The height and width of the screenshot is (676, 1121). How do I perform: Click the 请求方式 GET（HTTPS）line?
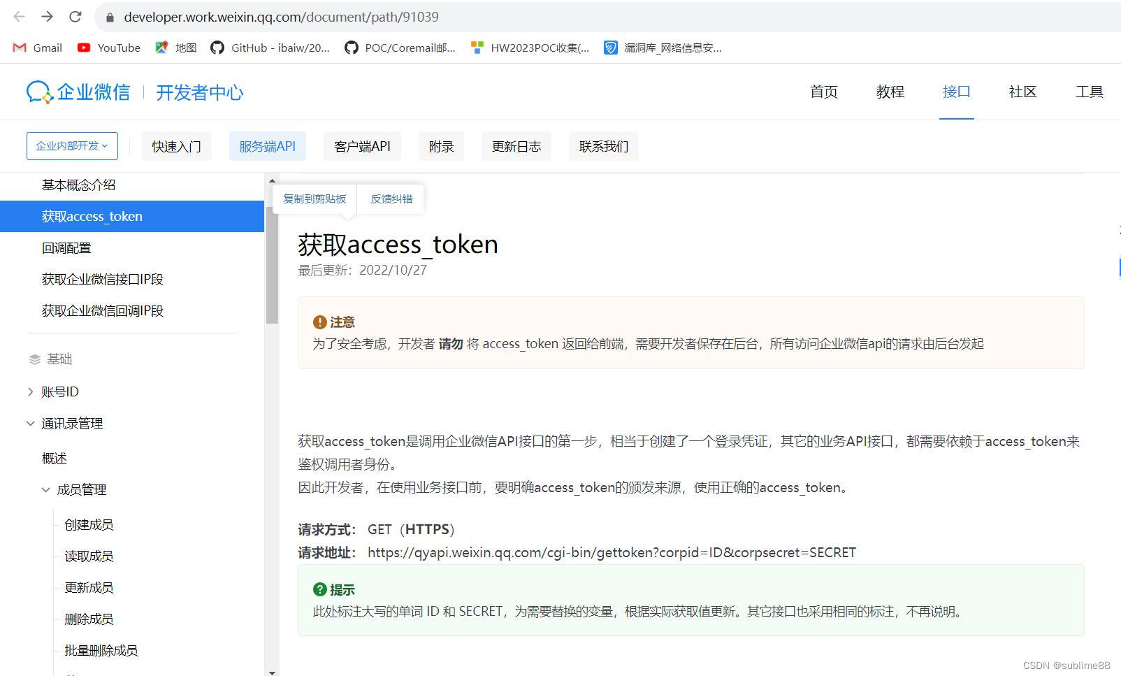[x=376, y=529]
